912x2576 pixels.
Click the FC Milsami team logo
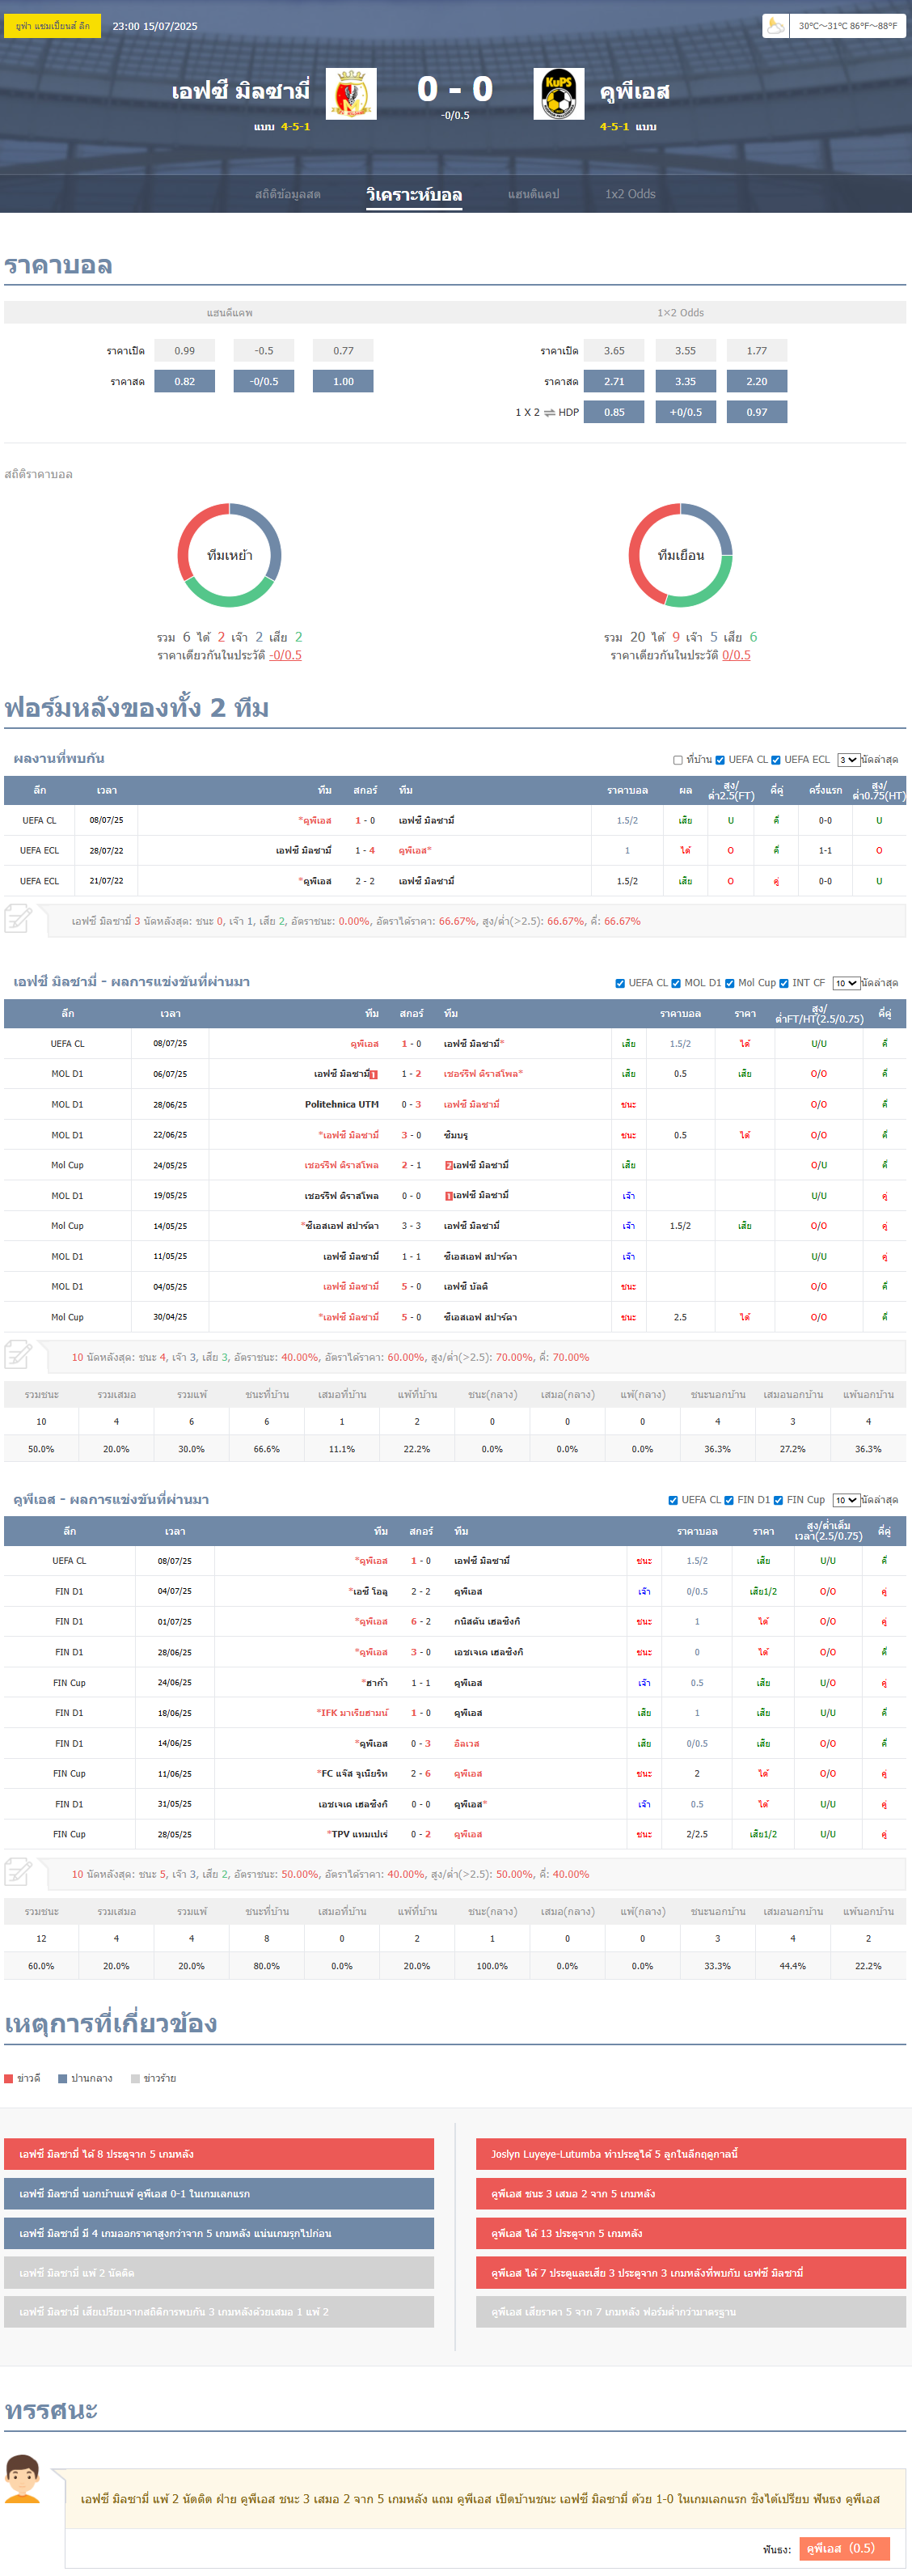pos(351,94)
